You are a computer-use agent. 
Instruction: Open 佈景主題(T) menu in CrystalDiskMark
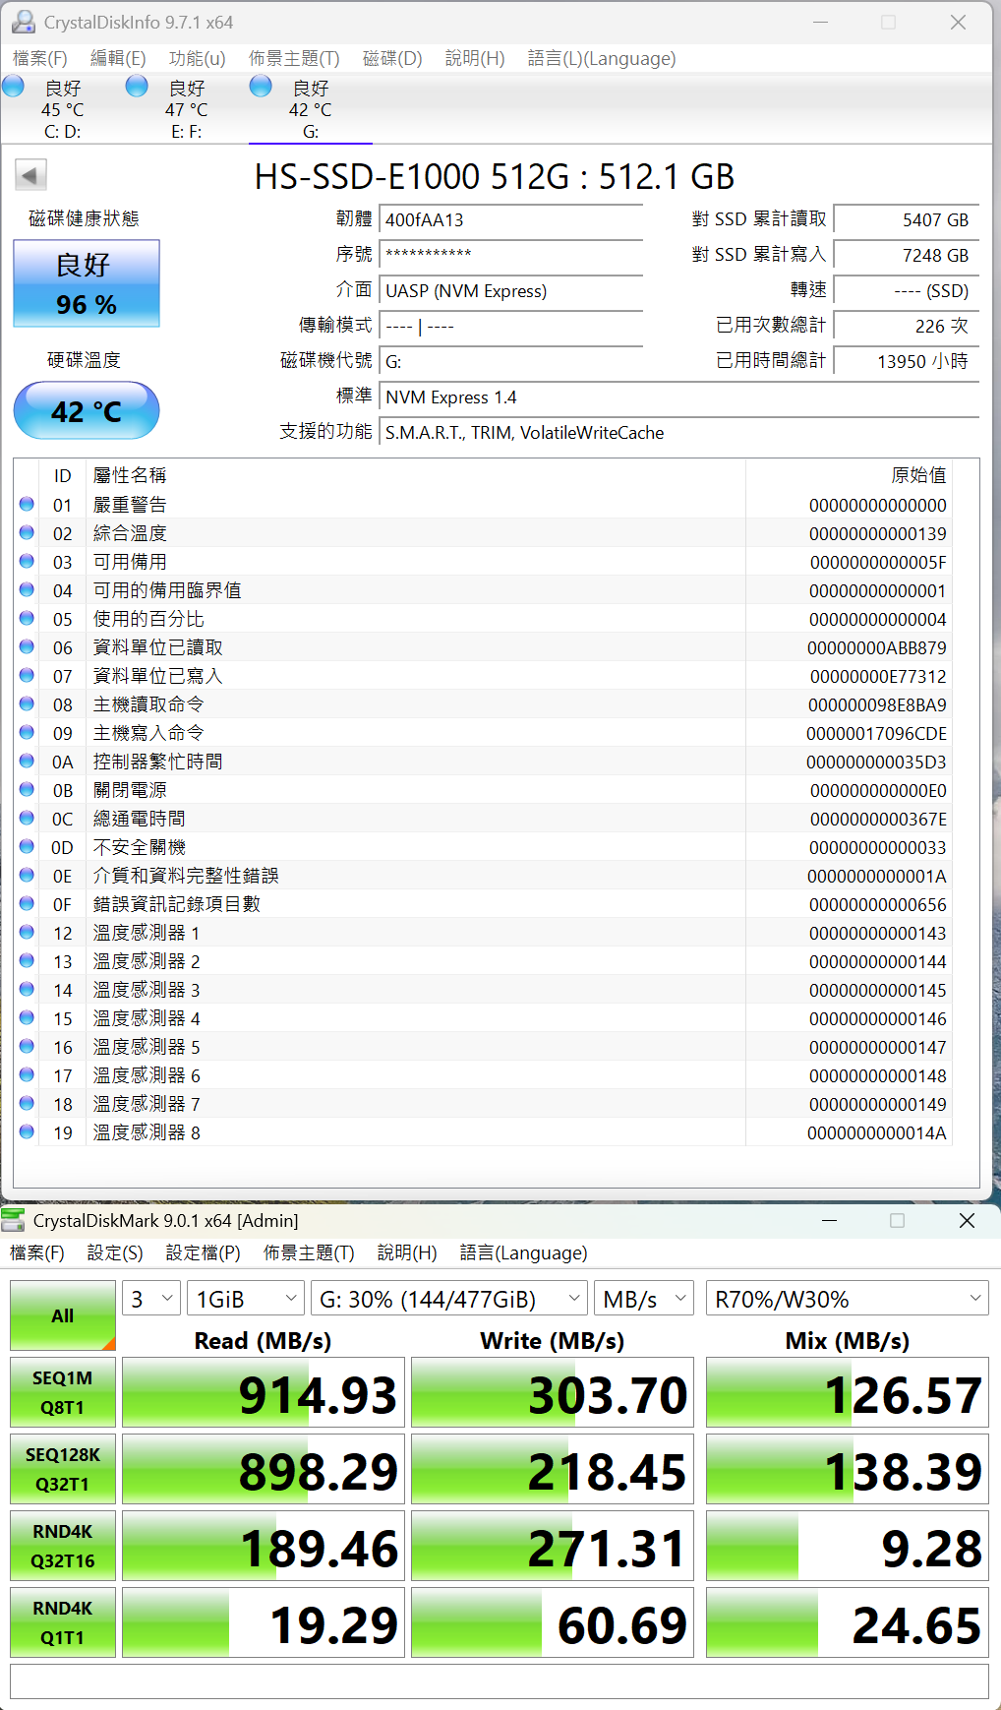(x=309, y=1252)
